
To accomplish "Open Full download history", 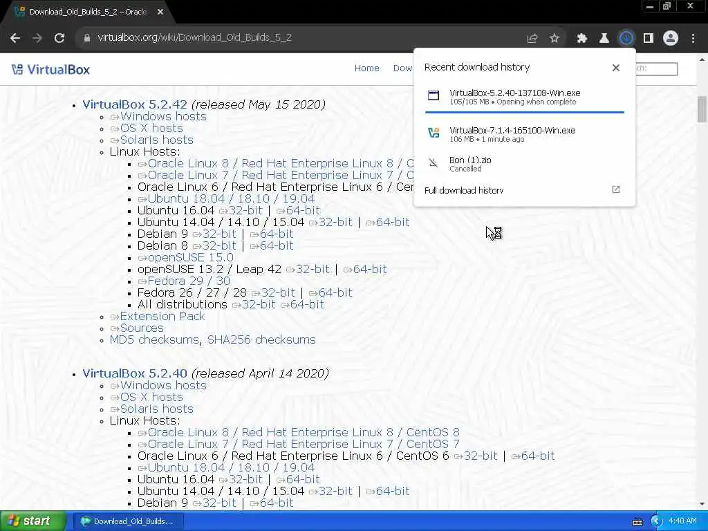I will (x=464, y=190).
